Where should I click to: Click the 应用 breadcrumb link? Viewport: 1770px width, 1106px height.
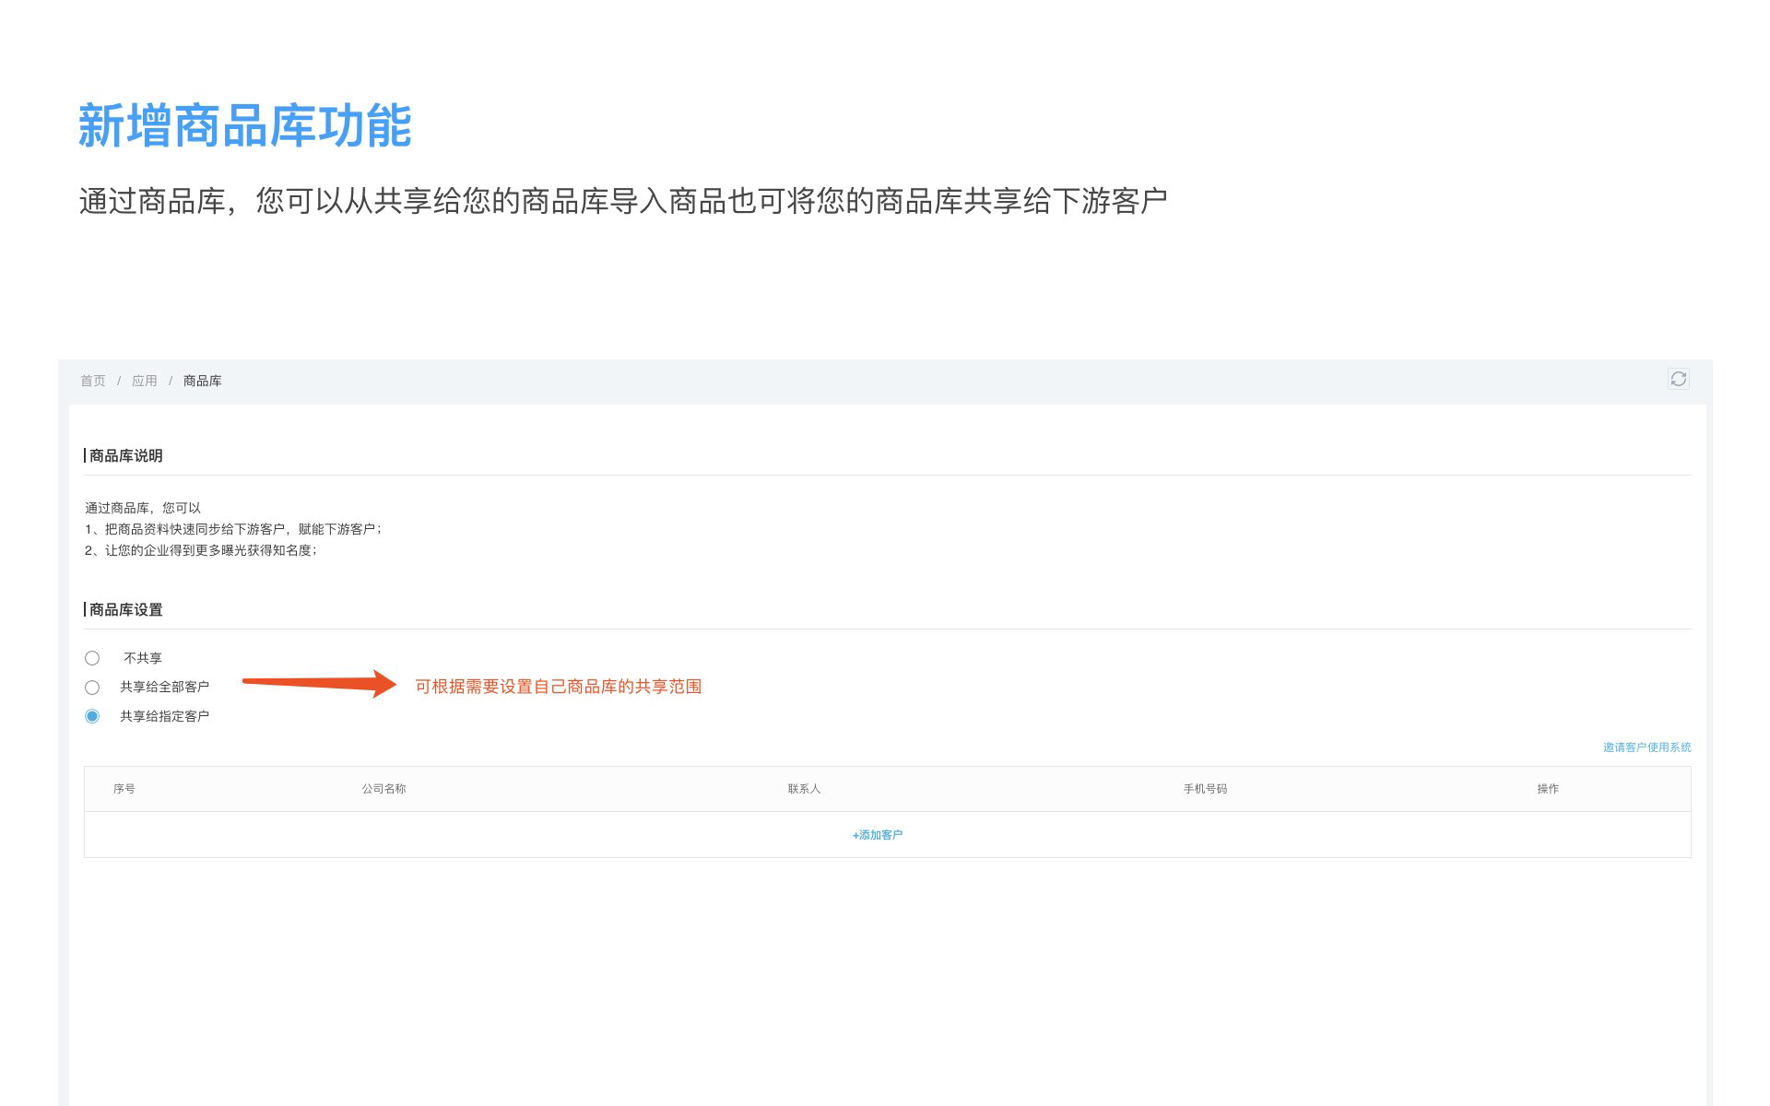tap(144, 381)
